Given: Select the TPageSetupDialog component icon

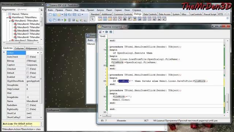Looking at the screenshot, I should tap(164, 19).
